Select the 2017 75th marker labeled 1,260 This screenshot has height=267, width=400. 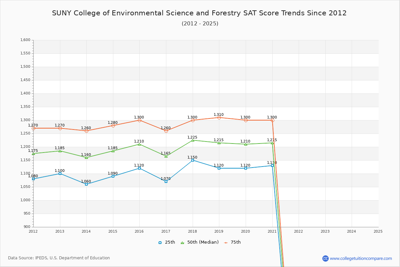pos(166,131)
